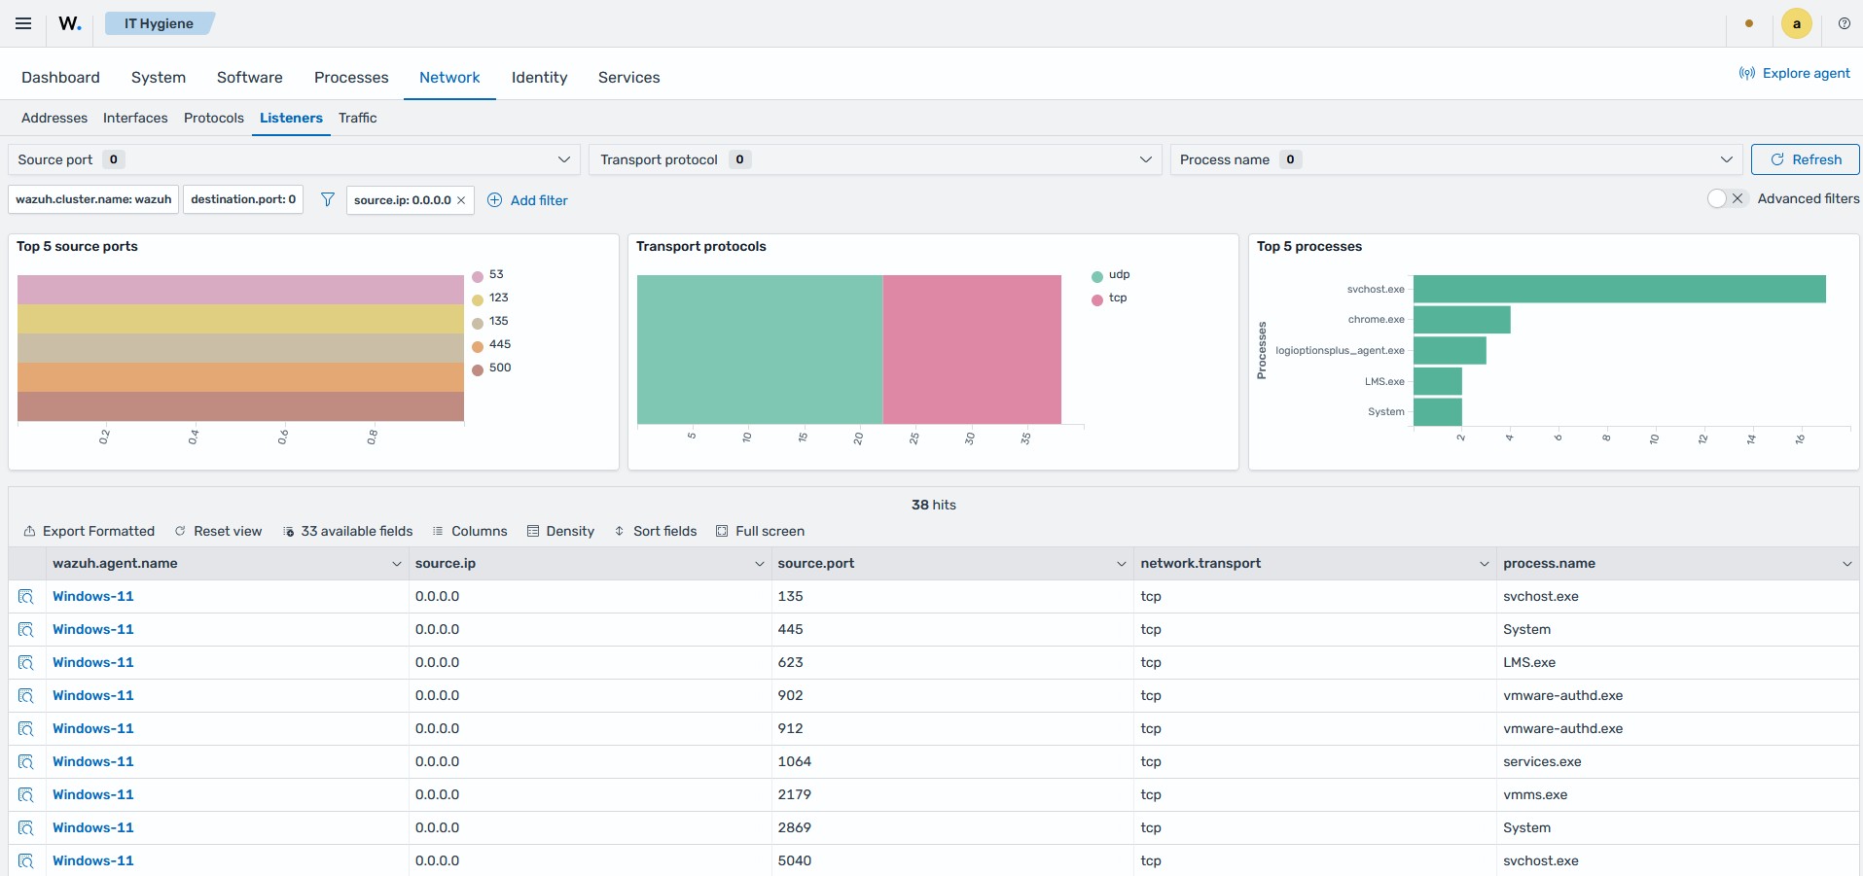Click the Refresh button

point(1805,159)
